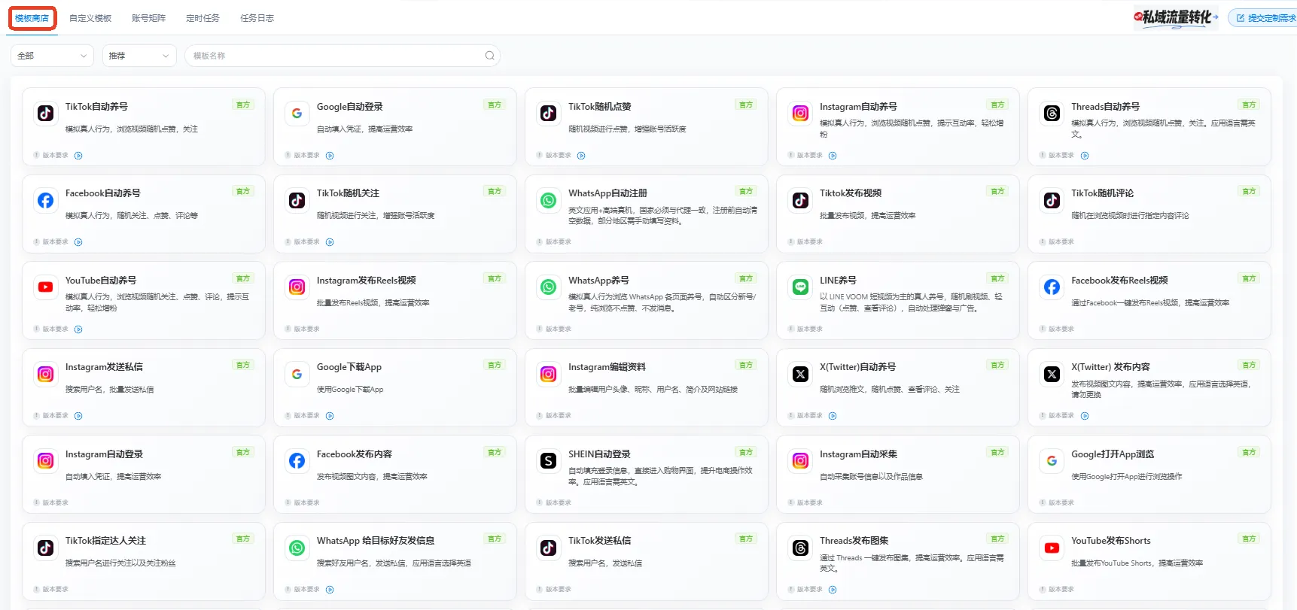Click the Google自动登录 Google icon
Image resolution: width=1297 pixels, height=610 pixels.
pyautogui.click(x=297, y=113)
